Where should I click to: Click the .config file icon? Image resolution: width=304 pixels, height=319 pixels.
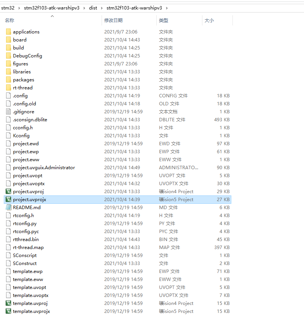coord(8,95)
